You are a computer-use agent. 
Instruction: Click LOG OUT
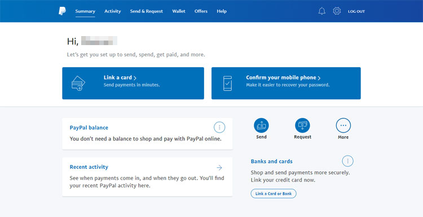356,12
